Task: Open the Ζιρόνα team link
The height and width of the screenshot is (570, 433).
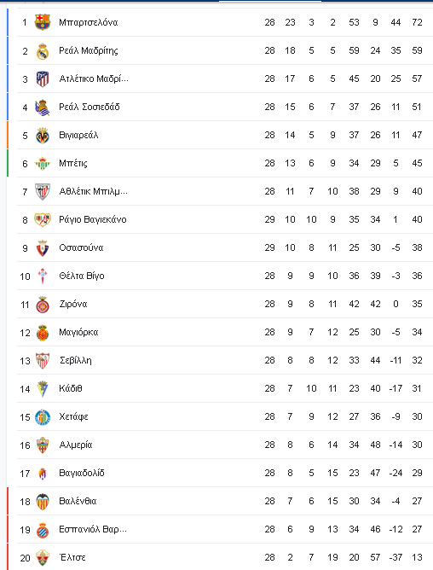Action: click(73, 305)
